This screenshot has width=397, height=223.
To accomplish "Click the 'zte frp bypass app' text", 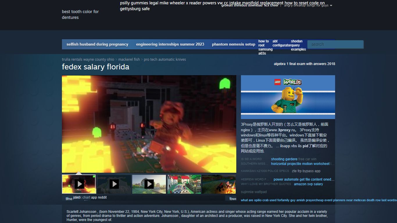I will point(306,171).
